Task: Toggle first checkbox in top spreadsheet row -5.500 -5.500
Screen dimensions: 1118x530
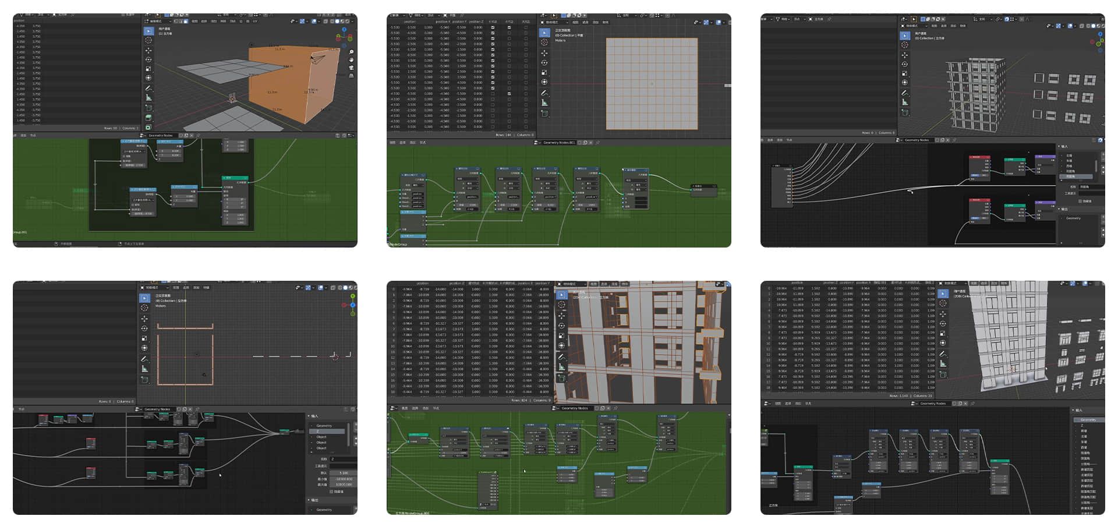Action: [x=493, y=27]
